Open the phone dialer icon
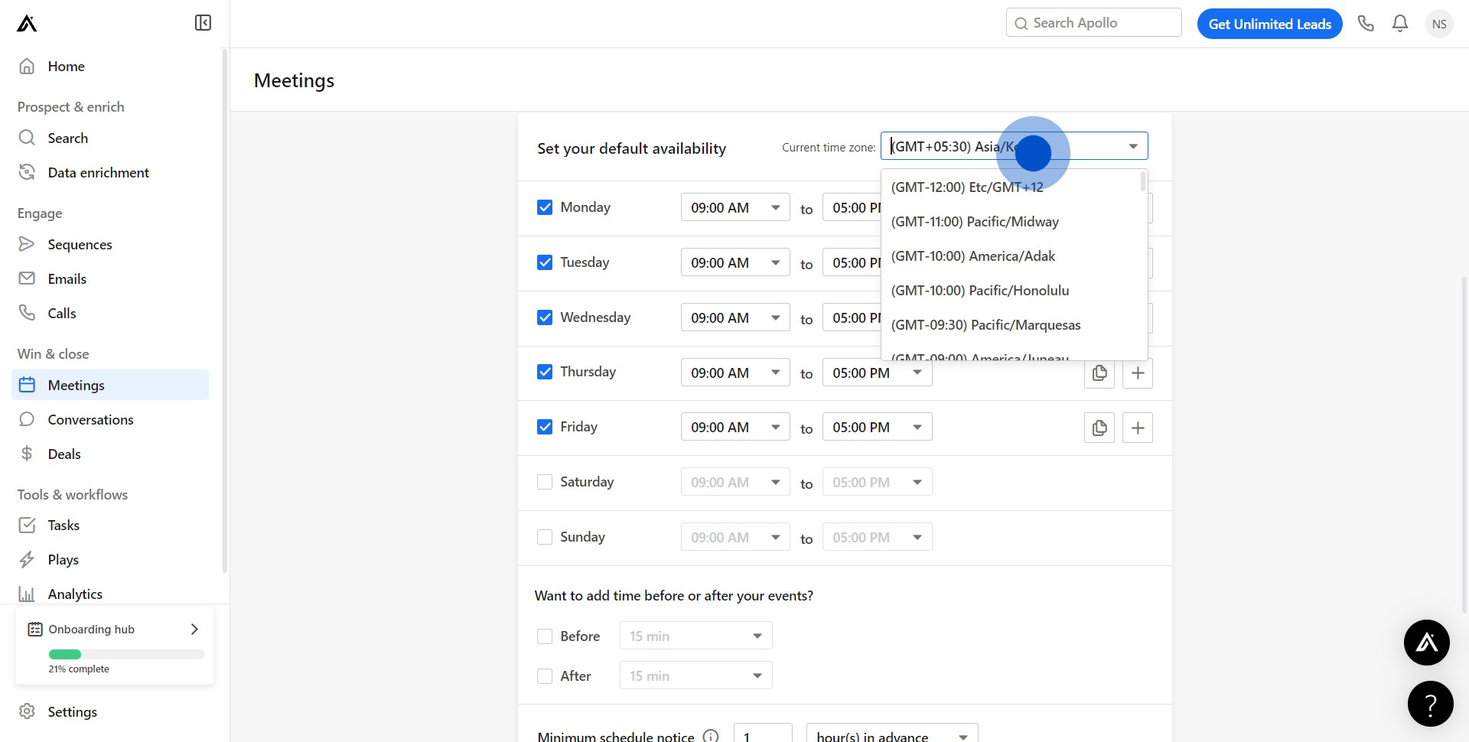Viewport: 1469px width, 742px height. click(1366, 24)
